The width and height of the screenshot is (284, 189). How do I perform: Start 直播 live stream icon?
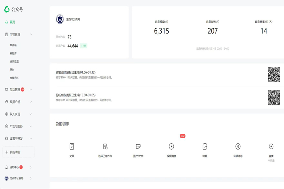click(x=271, y=146)
